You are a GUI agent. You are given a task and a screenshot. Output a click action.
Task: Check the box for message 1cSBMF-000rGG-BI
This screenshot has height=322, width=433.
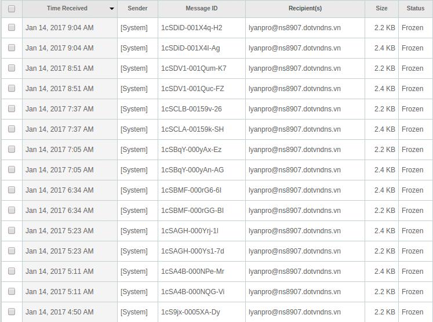pyautogui.click(x=12, y=210)
